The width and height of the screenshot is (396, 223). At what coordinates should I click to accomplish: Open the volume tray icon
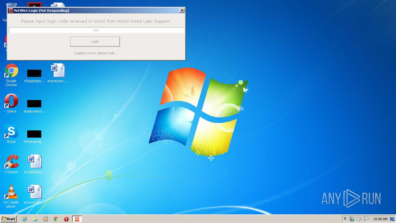pyautogui.click(x=359, y=219)
